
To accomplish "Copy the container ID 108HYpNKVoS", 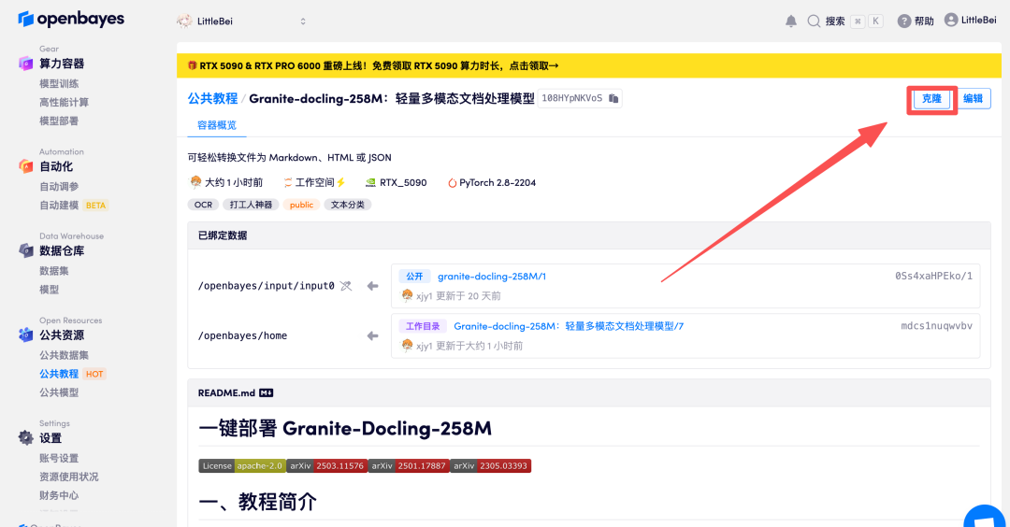I will pos(613,98).
